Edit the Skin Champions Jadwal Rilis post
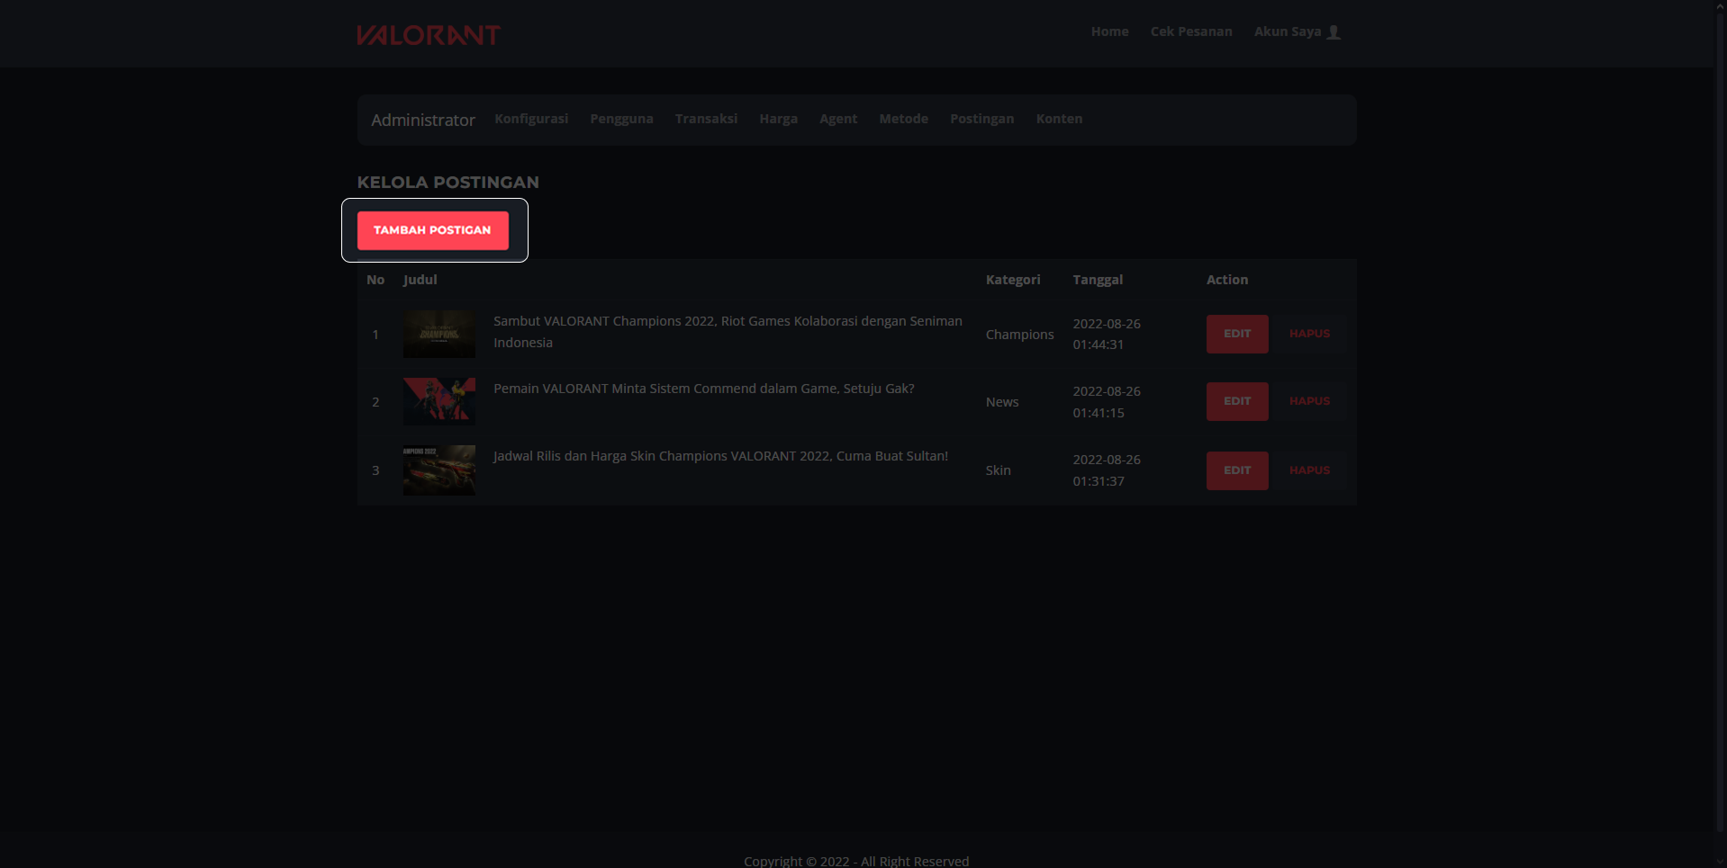 click(1237, 470)
